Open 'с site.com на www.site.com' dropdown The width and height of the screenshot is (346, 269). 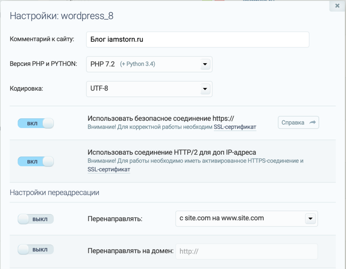246,218
